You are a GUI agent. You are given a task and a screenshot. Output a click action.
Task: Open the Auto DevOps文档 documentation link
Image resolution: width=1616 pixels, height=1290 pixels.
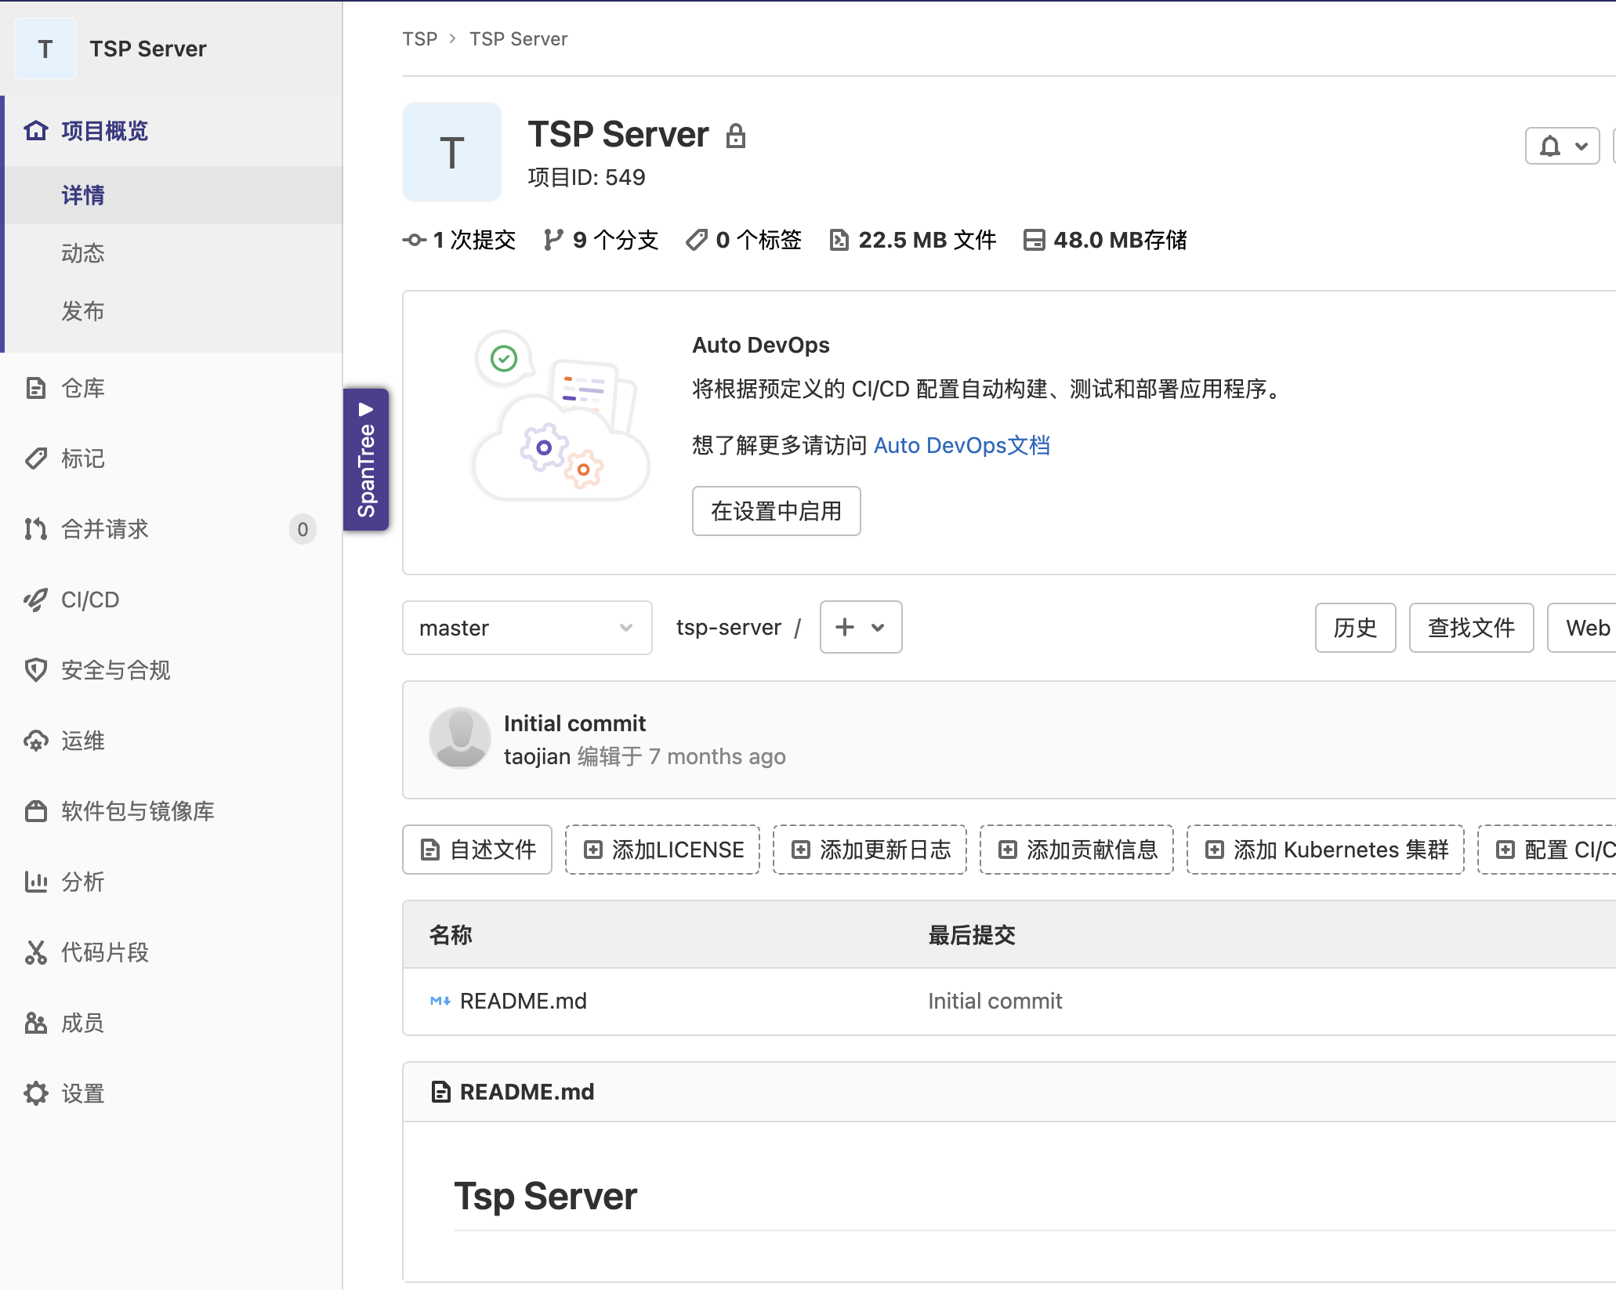(x=962, y=445)
